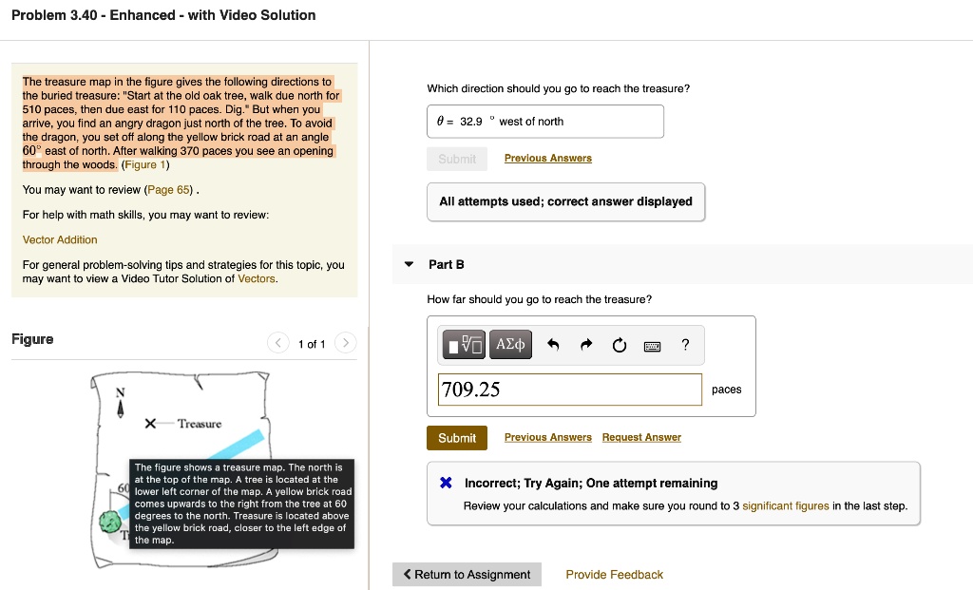Click the left figure navigation chevron
973x590 pixels.
pos(278,344)
